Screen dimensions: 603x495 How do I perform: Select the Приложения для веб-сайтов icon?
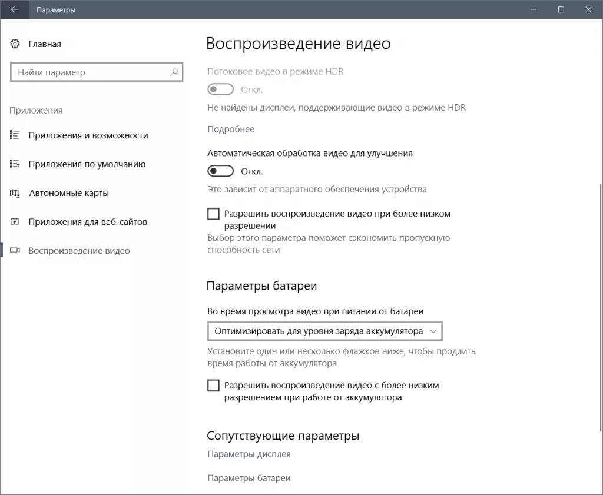pyautogui.click(x=14, y=221)
